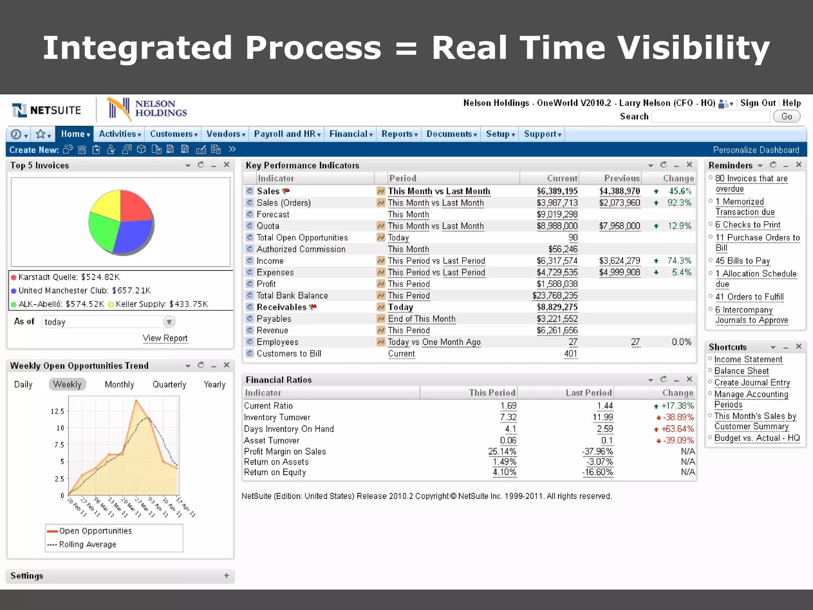Viewport: 813px width, 610px height.
Task: Open 80 Invoices that are overdue reminder
Action: pyautogui.click(x=751, y=183)
